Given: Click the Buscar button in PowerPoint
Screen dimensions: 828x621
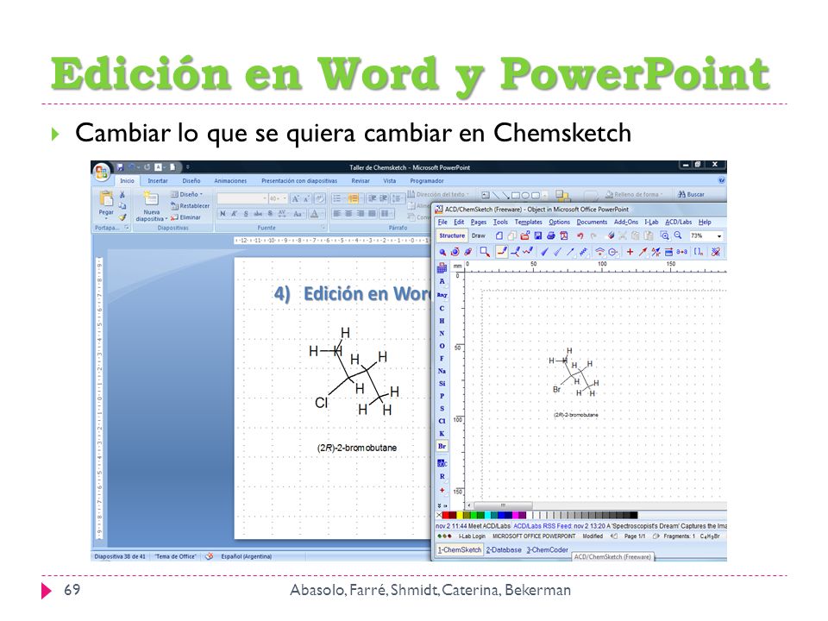Looking at the screenshot, I should 691,194.
